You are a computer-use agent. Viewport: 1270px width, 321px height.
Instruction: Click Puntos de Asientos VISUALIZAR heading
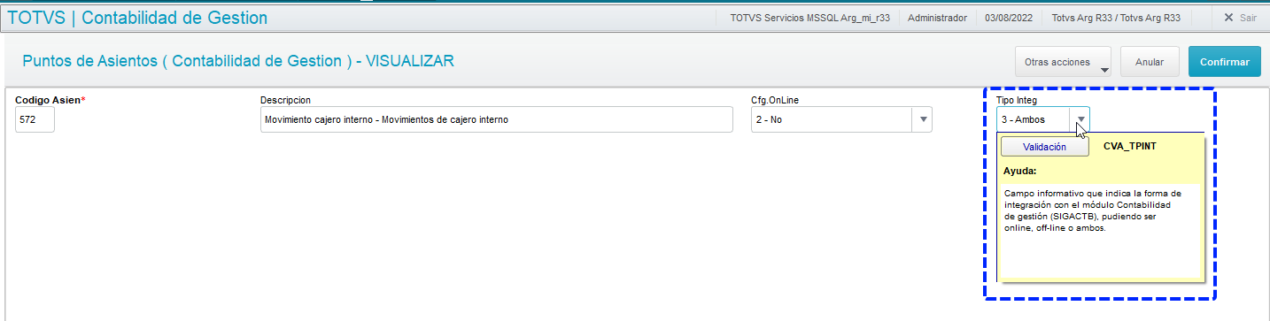[238, 61]
